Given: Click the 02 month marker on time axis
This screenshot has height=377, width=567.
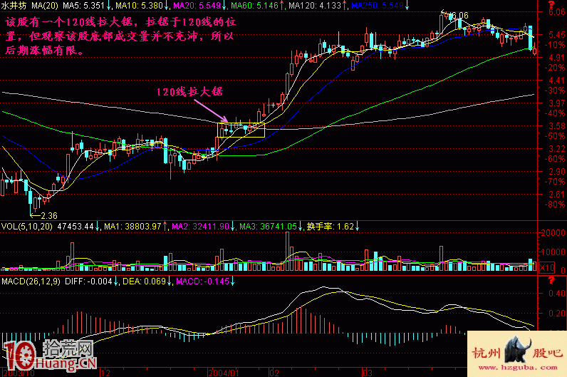Looking at the screenshot, I should pos(274,373).
